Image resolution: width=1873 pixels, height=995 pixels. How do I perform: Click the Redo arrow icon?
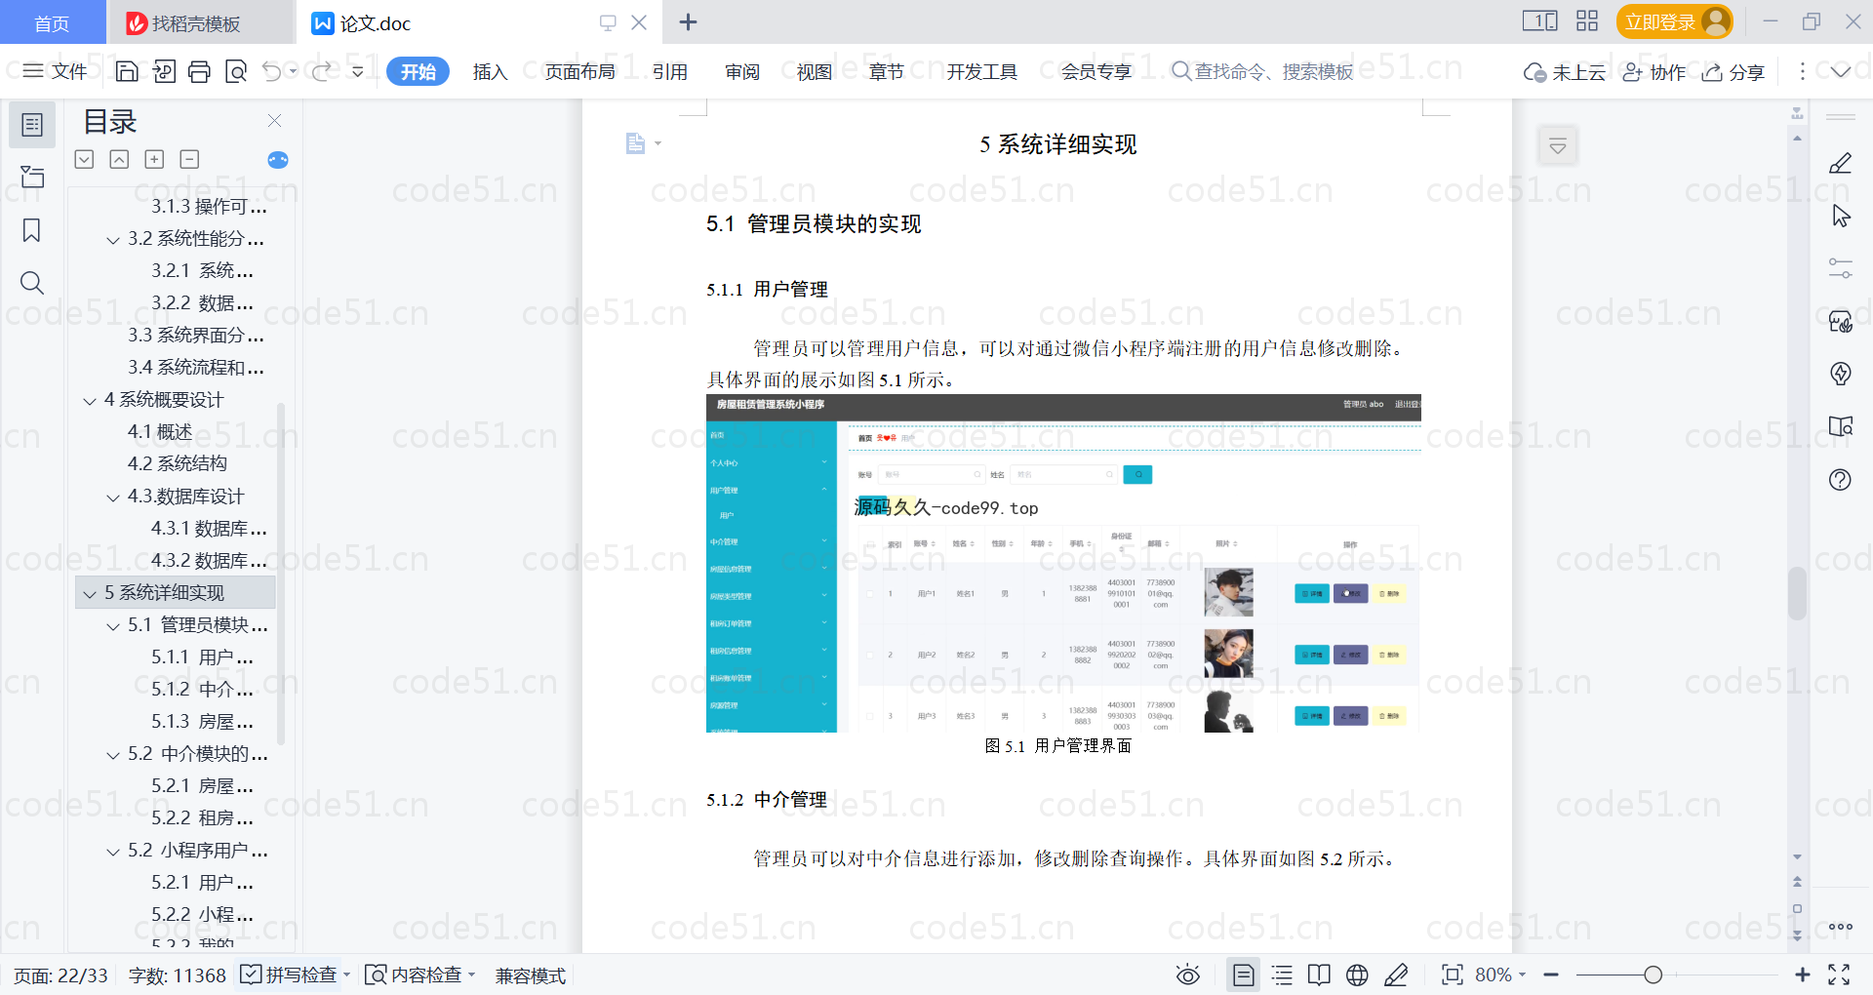(321, 71)
